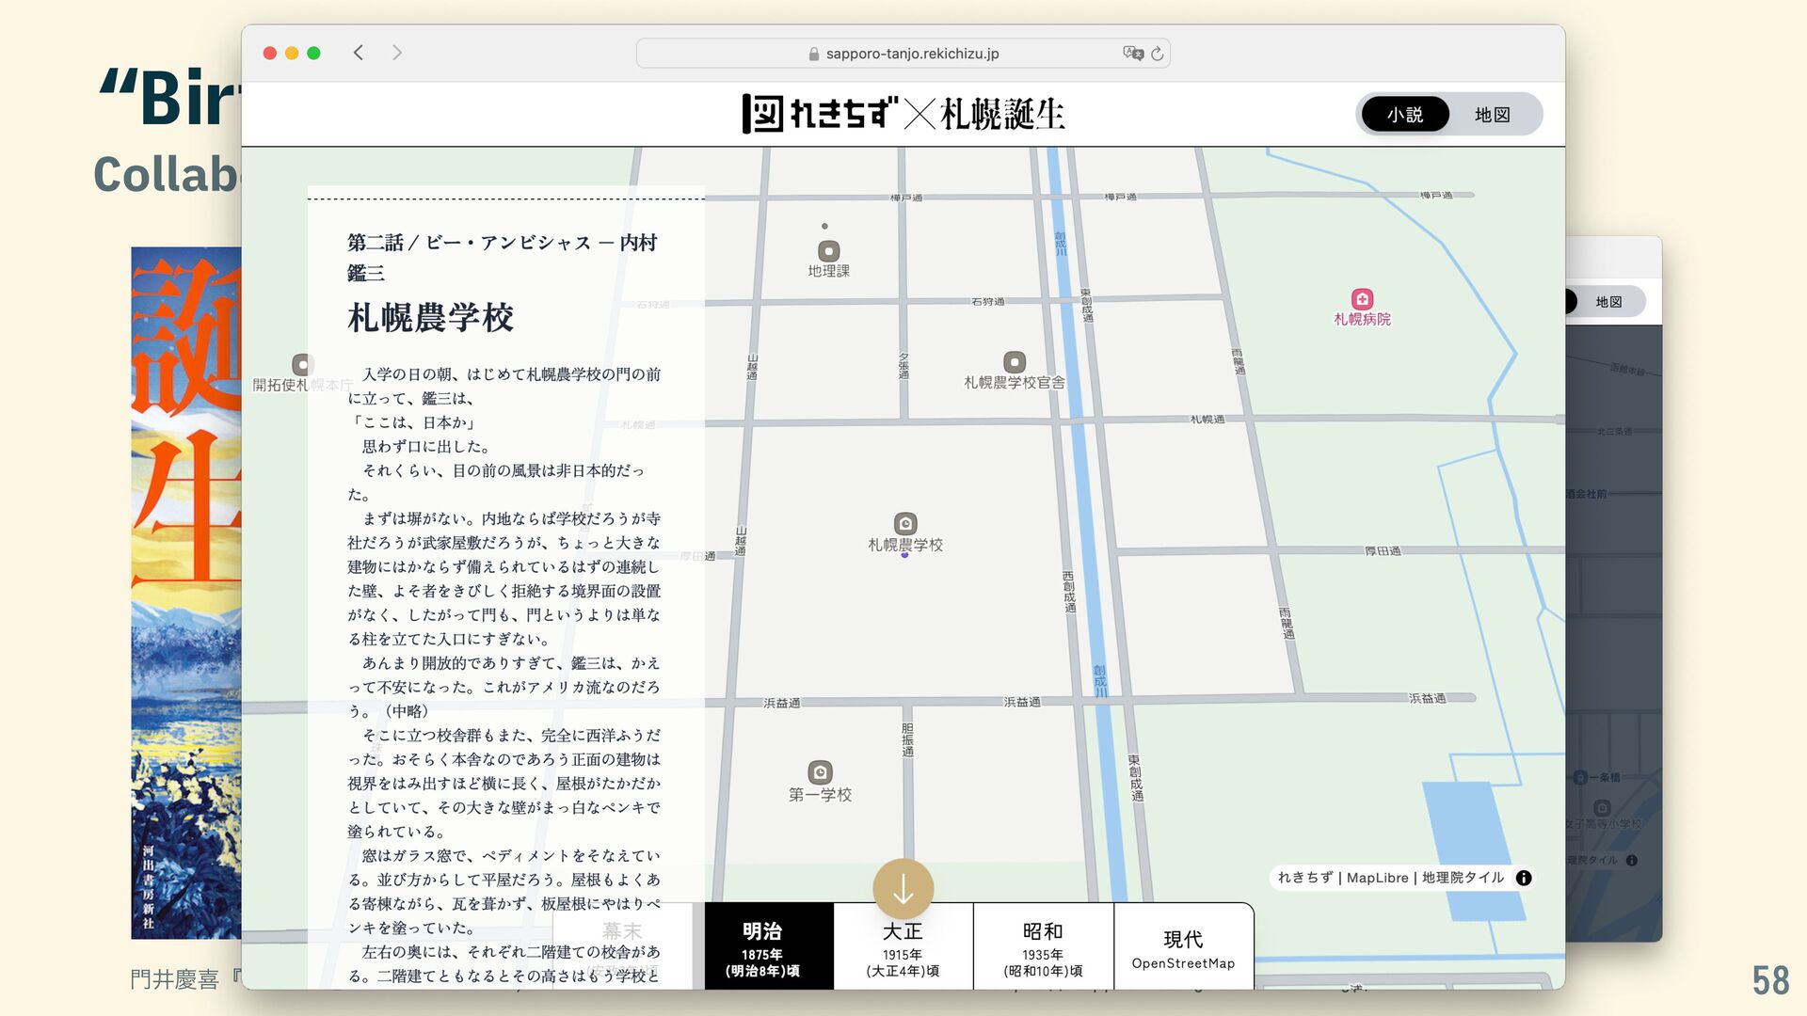The width and height of the screenshot is (1807, 1016).
Task: Click the sapporo-tanjo.rekichizu.jp address bar
Action: (911, 54)
